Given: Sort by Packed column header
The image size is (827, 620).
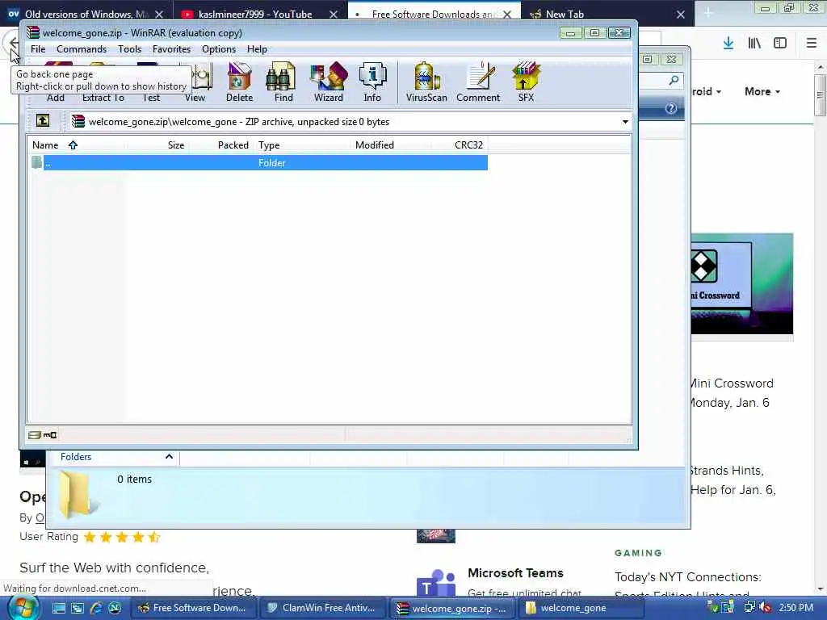Looking at the screenshot, I should point(220,145).
